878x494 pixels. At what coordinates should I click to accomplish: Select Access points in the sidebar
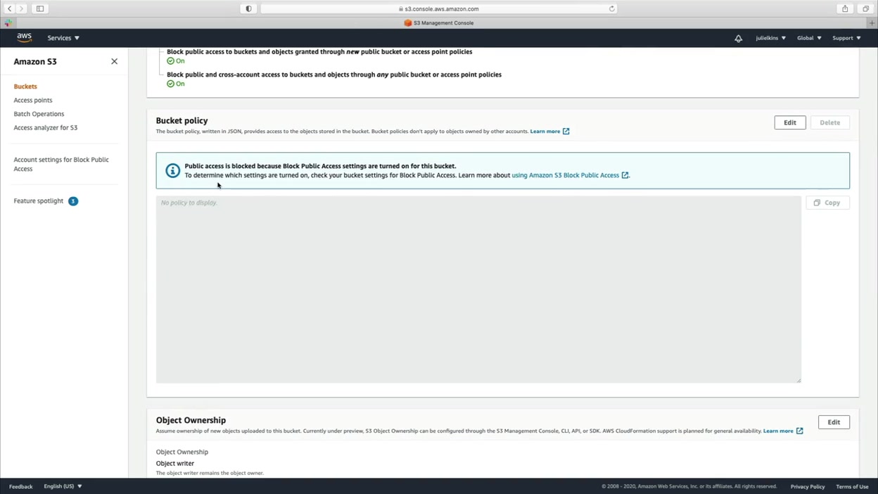(x=33, y=100)
